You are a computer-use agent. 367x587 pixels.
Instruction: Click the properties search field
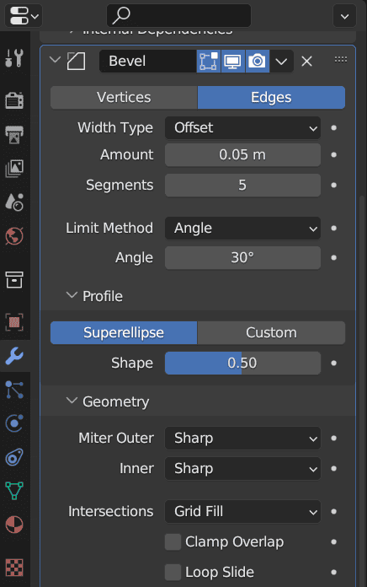pyautogui.click(x=178, y=16)
